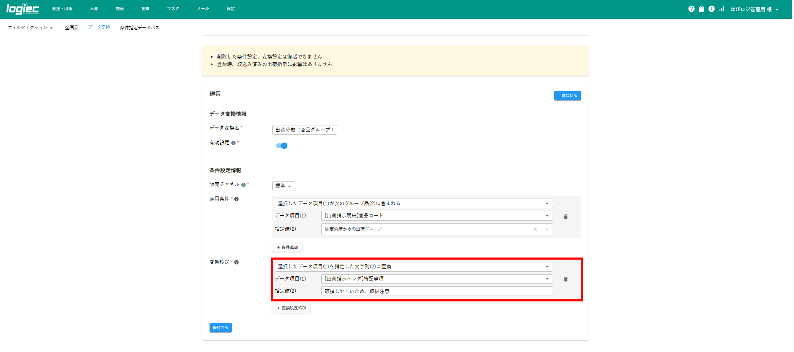Add a condition with ＋条件追加 button
Screen dimensions: 794x352
(x=287, y=247)
